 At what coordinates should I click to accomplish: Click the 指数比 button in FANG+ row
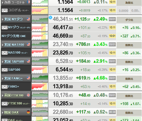[129, 79]
